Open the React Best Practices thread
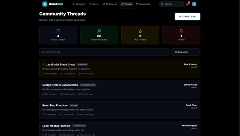 [x=120, y=110]
